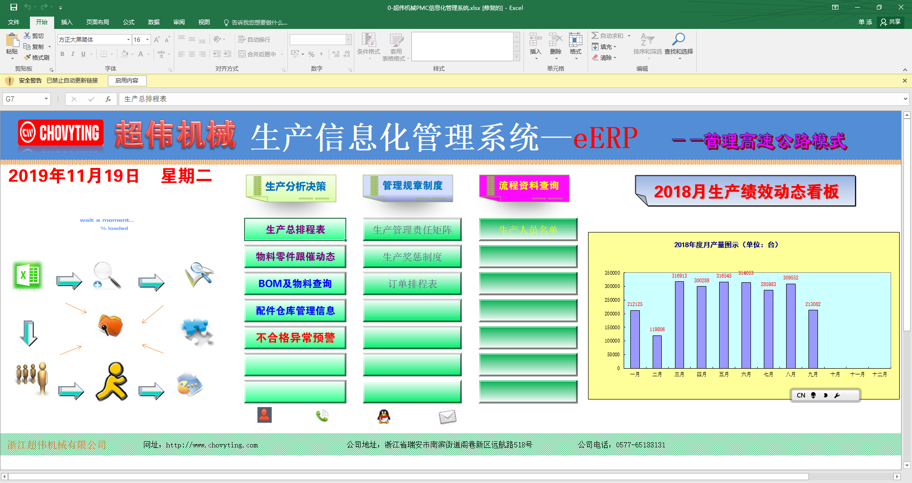Toggle Wrap Text (自动换行)
Viewport: 912px width, 483px height.
(x=254, y=39)
